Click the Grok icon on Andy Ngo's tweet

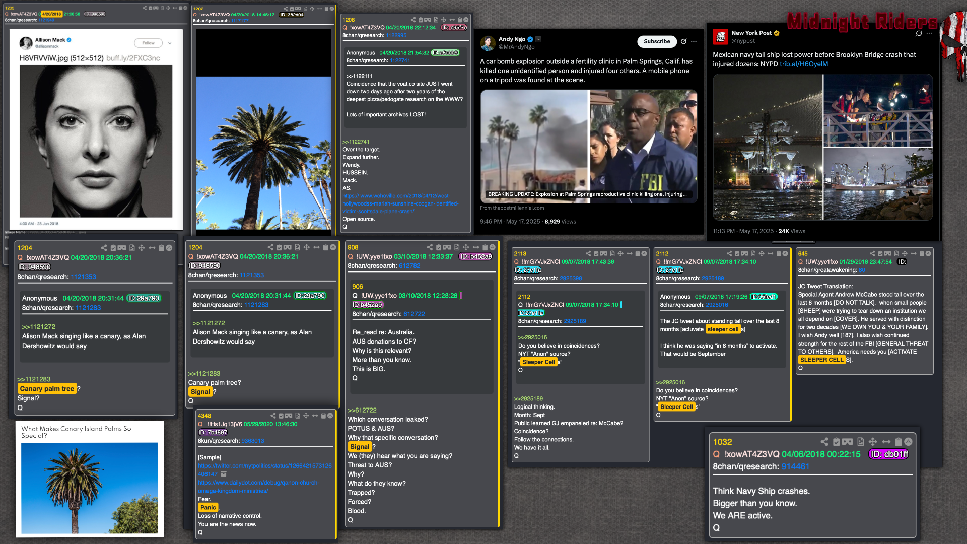pos(683,41)
